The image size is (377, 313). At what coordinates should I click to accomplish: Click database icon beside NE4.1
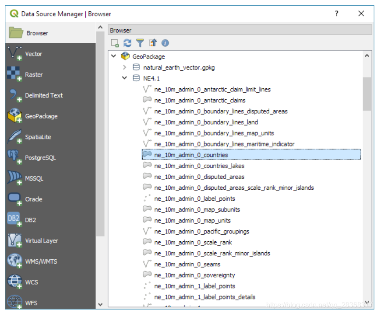(136, 78)
